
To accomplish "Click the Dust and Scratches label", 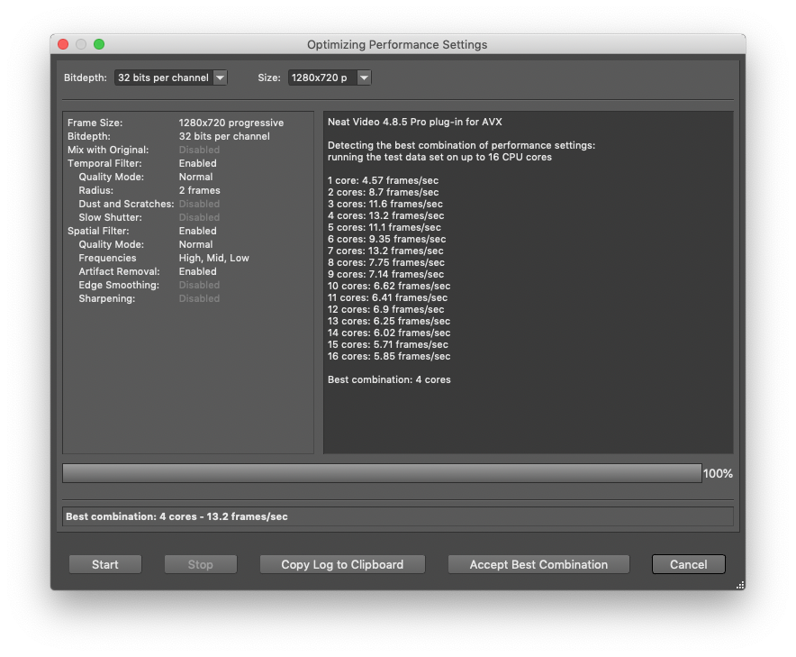I will pos(126,204).
